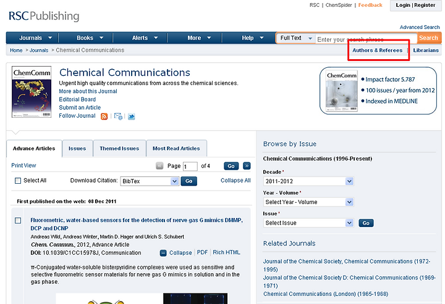Click Go next to the page number field

[x=231, y=166]
